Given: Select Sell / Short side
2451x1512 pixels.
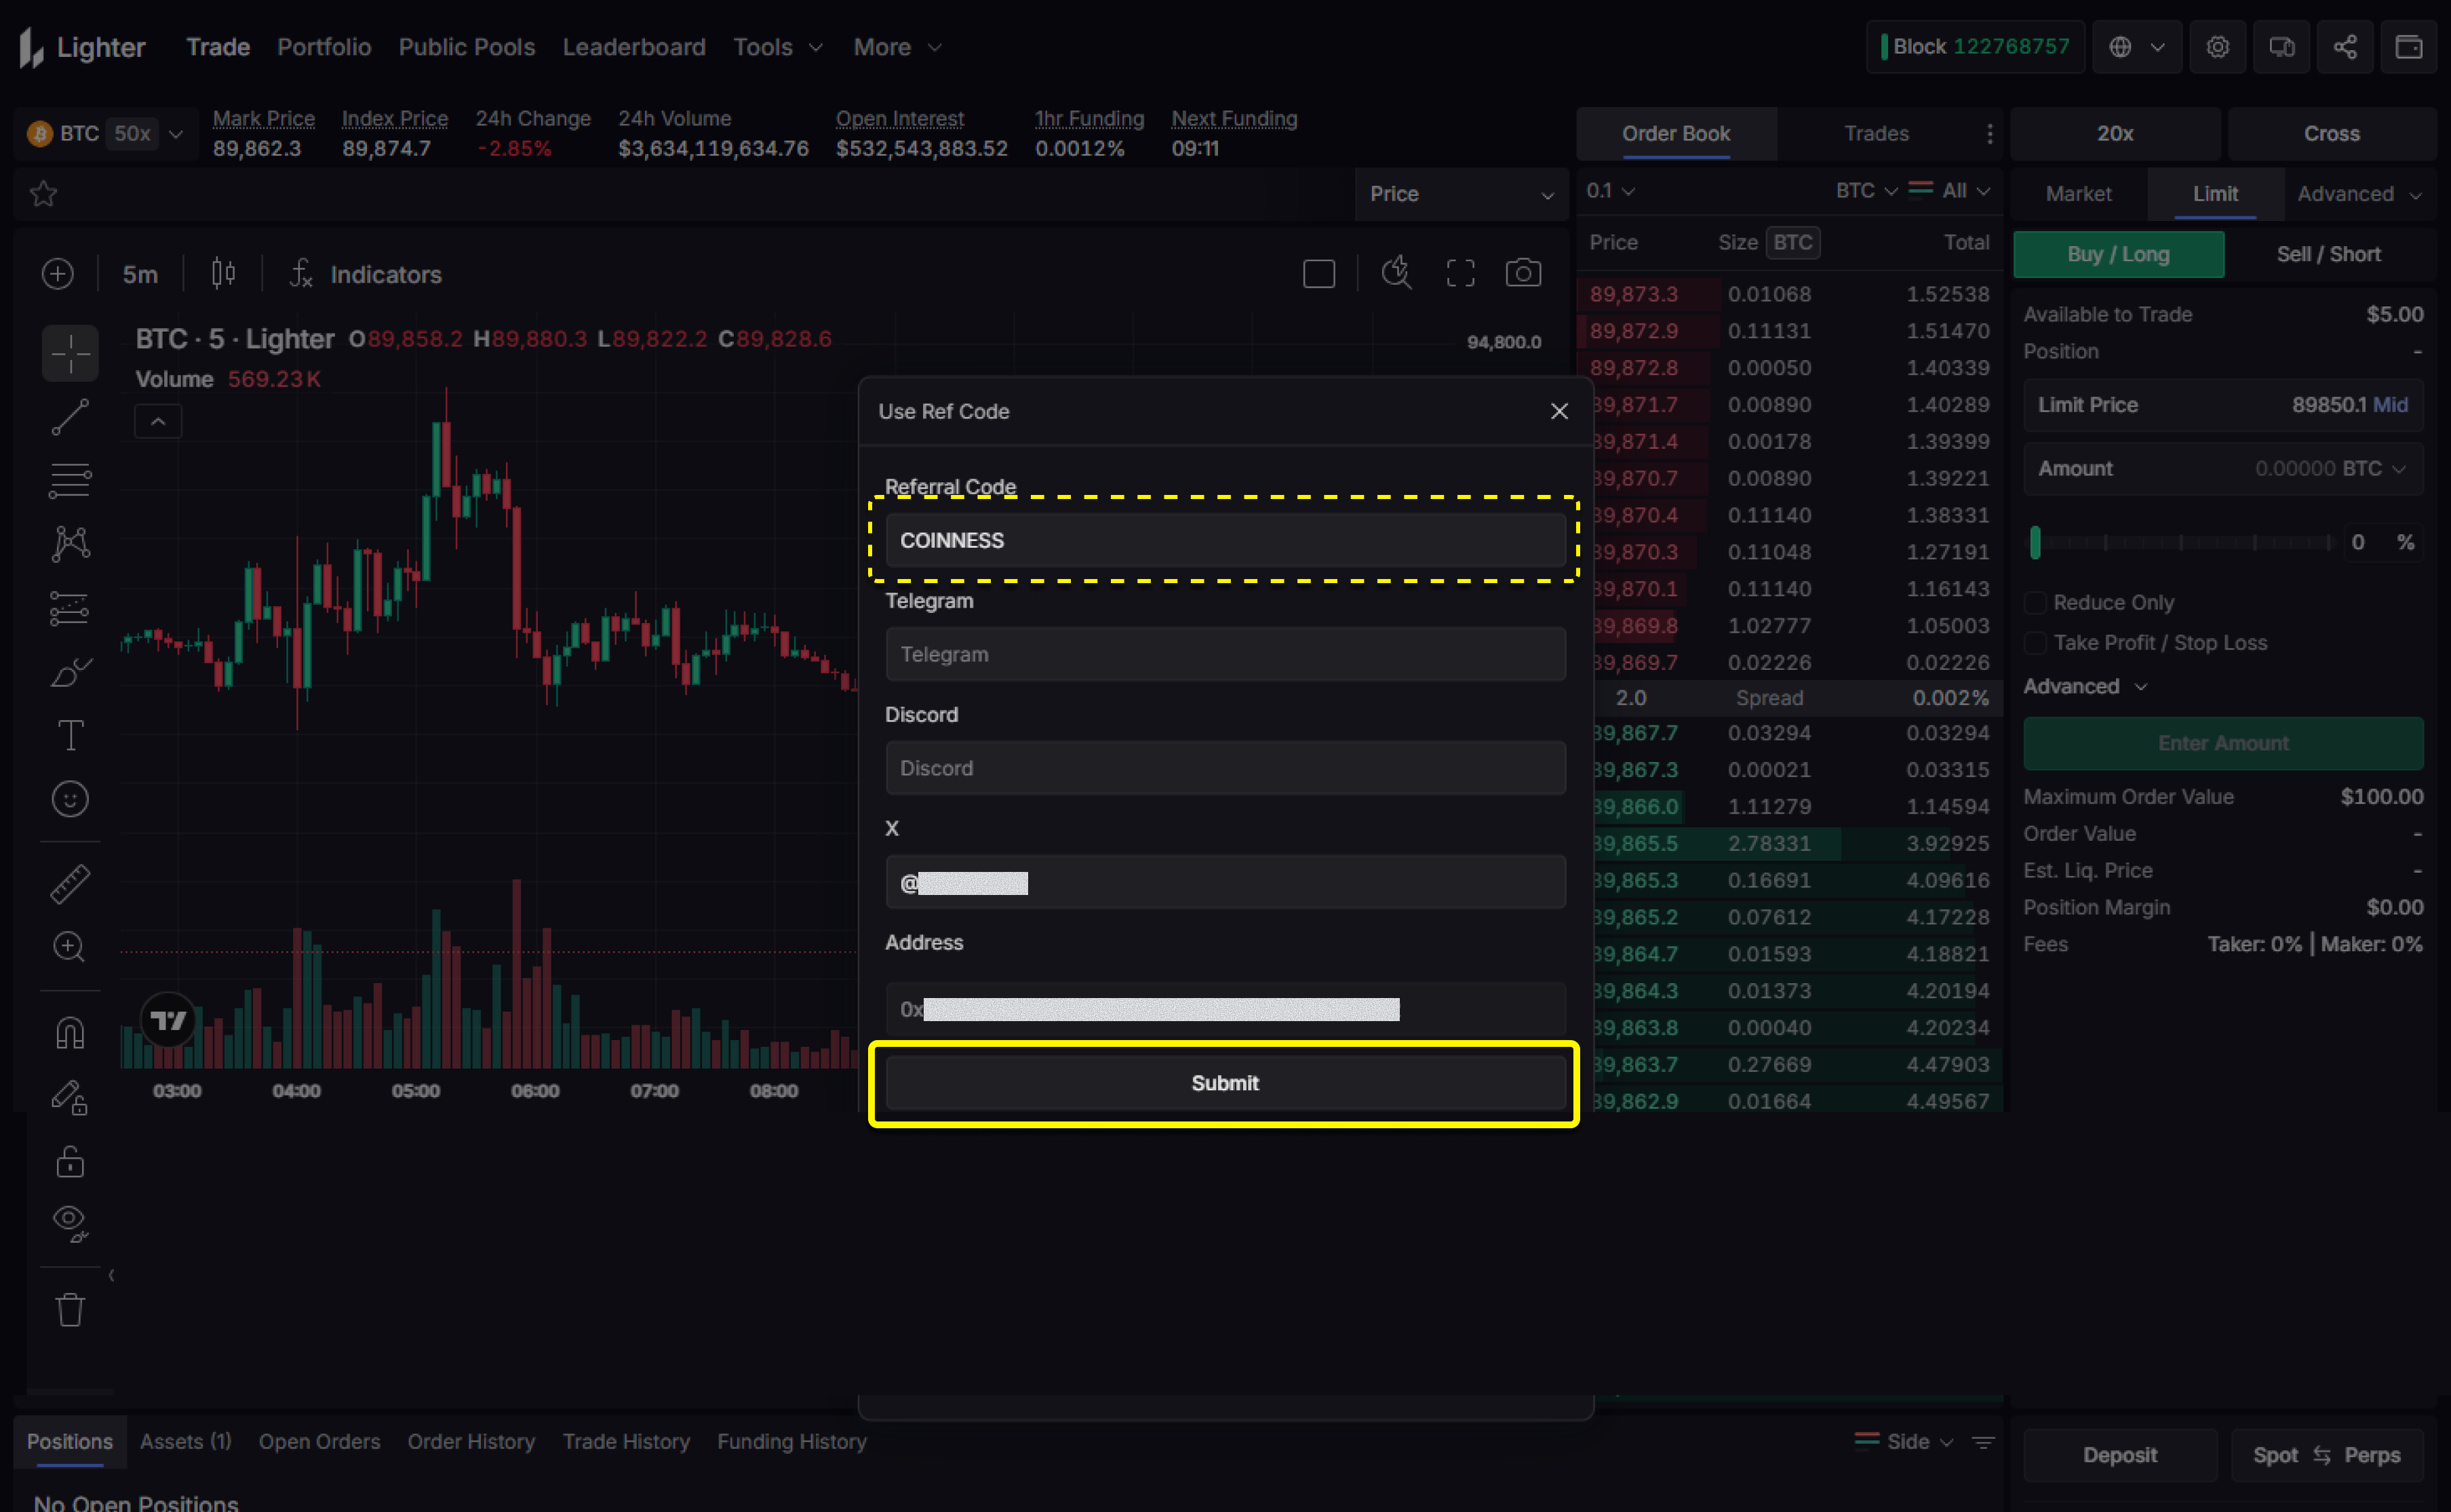Looking at the screenshot, I should pos(2328,254).
